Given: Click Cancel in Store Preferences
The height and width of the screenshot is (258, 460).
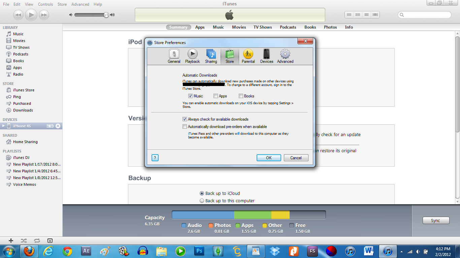Looking at the screenshot, I should (x=296, y=158).
